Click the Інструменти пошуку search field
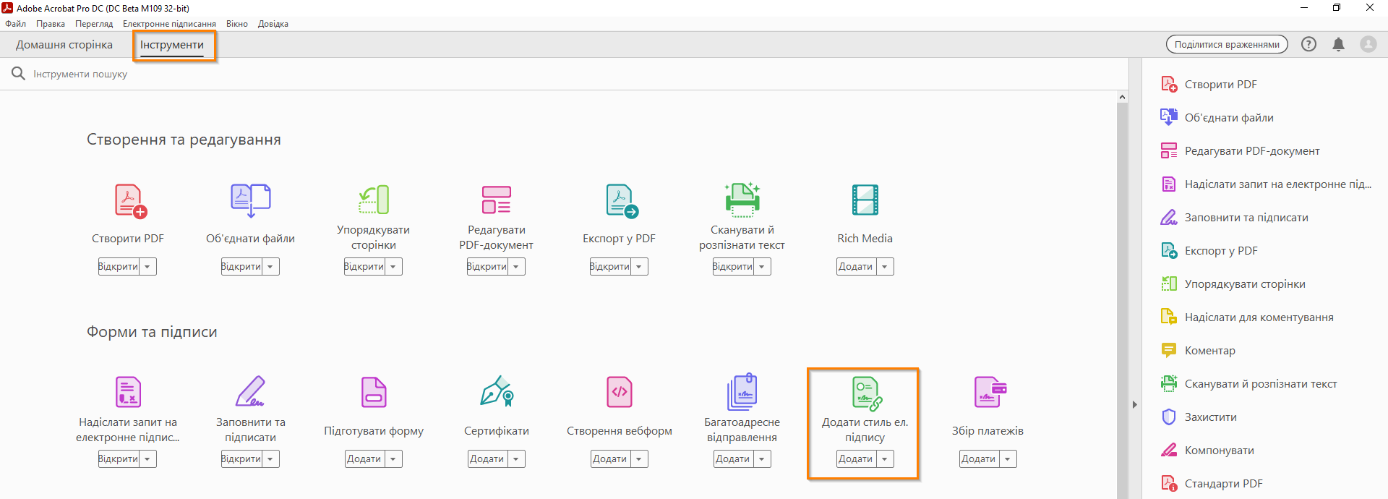Image resolution: width=1388 pixels, height=499 pixels. [x=564, y=74]
